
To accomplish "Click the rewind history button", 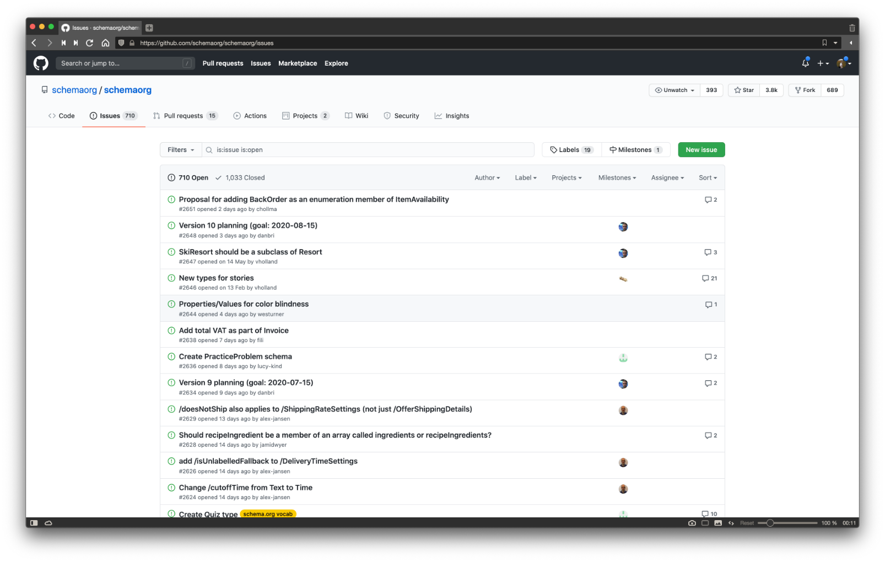I will [x=64, y=43].
